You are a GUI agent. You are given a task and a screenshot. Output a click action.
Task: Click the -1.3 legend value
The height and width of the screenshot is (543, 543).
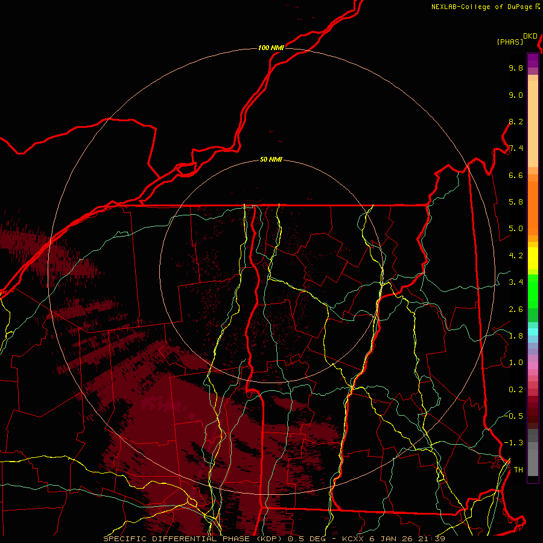click(513, 443)
